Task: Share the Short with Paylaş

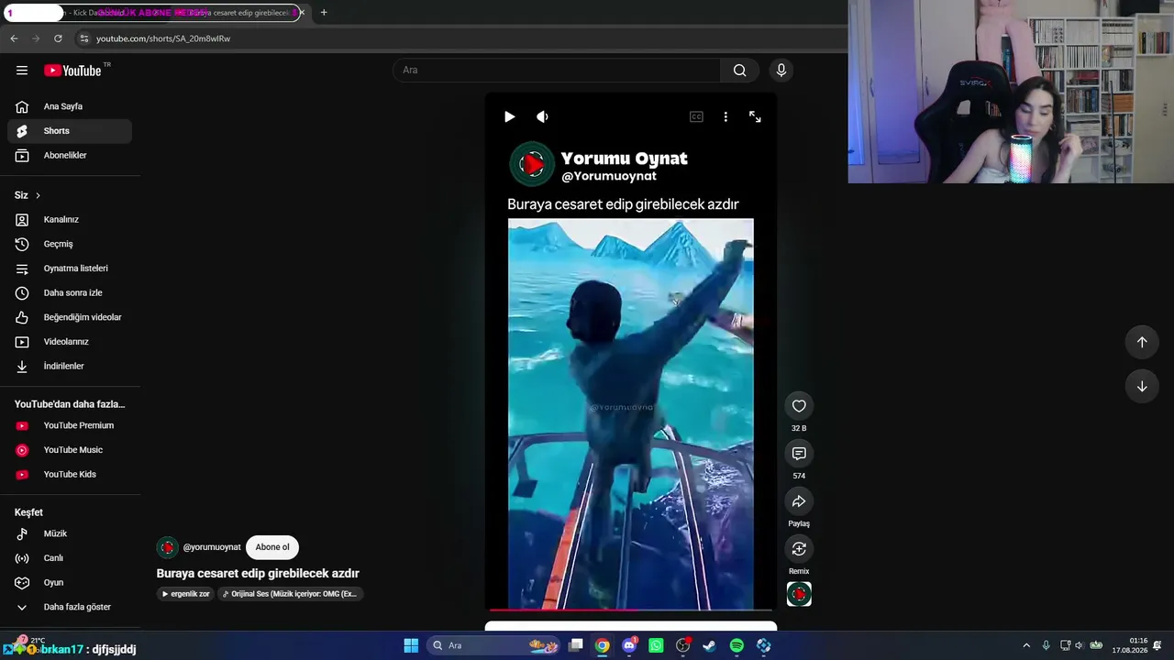Action: pos(799,501)
